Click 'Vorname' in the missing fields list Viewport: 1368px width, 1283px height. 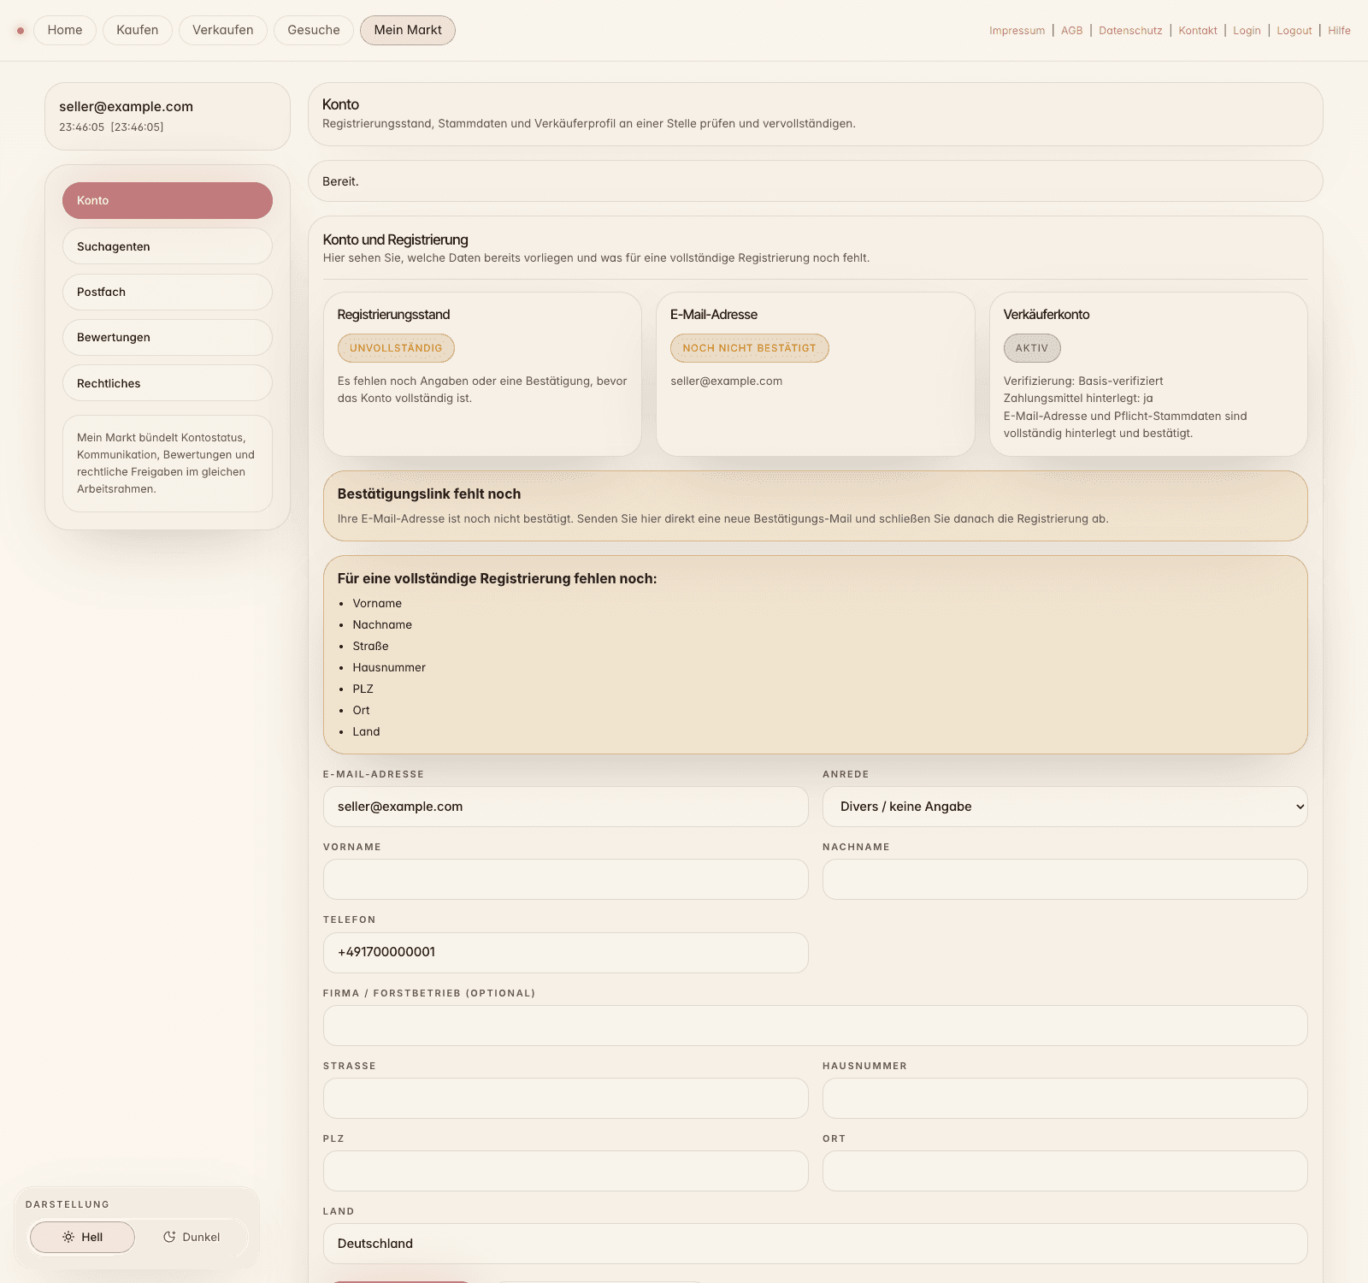tap(377, 604)
